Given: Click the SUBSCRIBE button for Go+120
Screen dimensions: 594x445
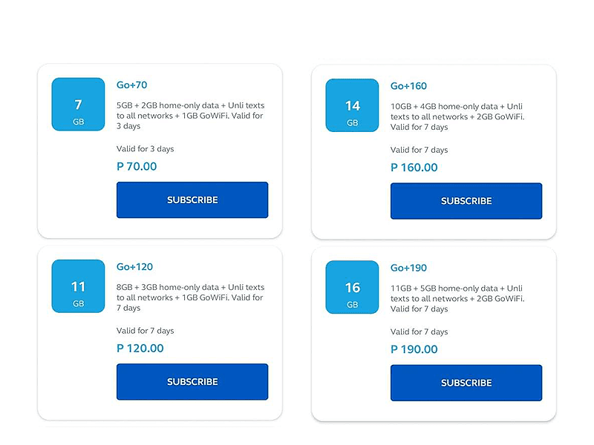Looking at the screenshot, I should [192, 381].
